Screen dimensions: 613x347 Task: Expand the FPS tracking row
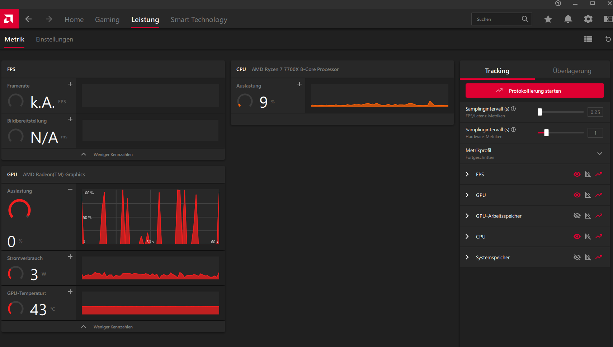click(467, 174)
